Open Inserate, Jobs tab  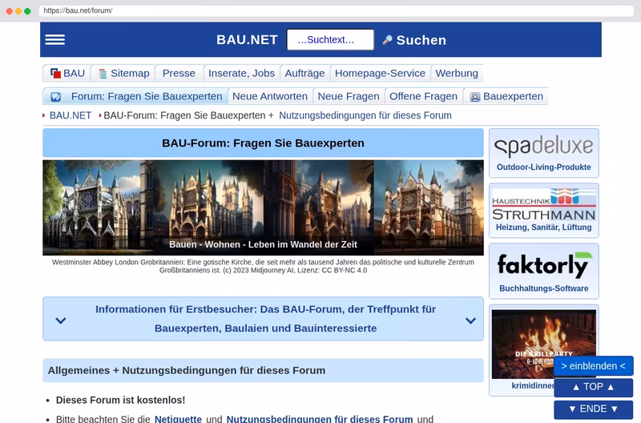[x=242, y=73]
